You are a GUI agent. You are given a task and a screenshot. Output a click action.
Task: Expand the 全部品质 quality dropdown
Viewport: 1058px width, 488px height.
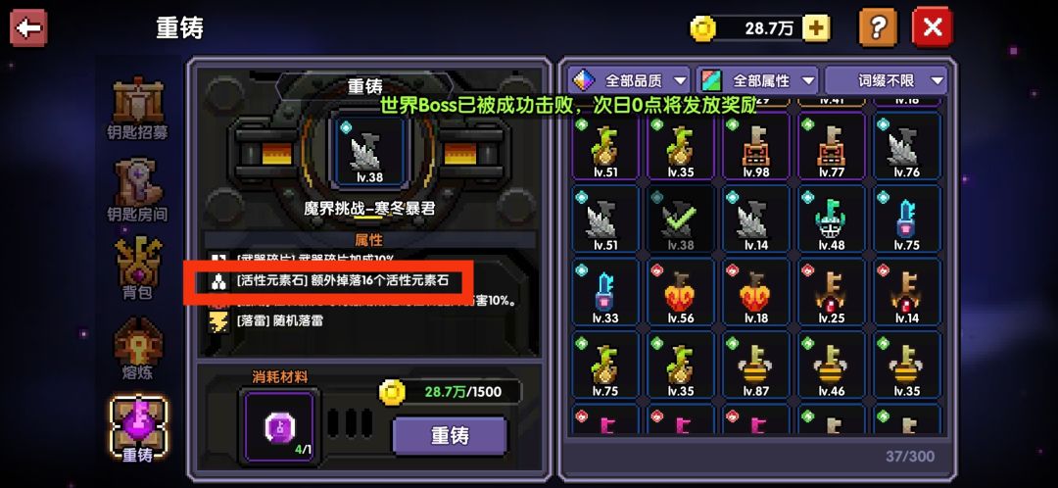(x=629, y=81)
